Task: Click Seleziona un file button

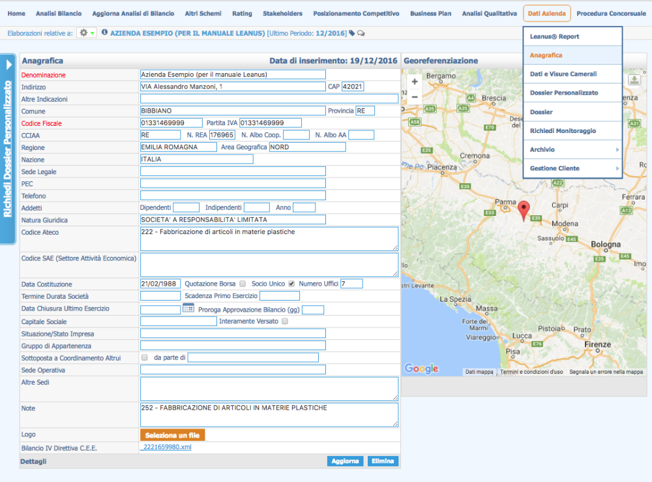Action: click(x=172, y=435)
